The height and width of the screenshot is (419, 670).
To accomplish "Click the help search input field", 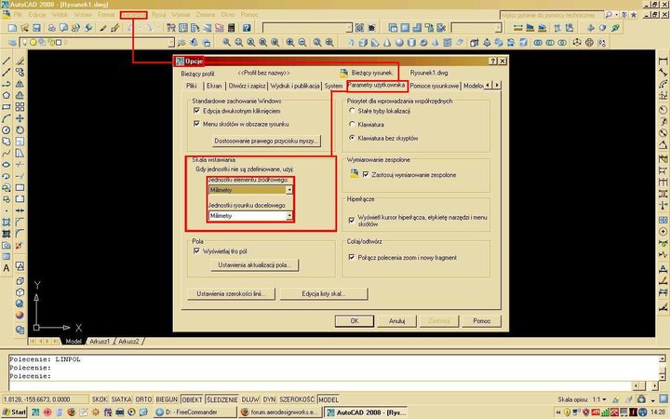I will pyautogui.click(x=551, y=15).
